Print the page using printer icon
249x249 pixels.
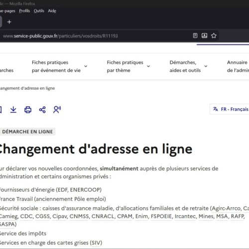[28, 110]
